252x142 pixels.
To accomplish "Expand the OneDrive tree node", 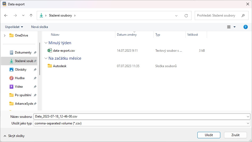I will click(x=5, y=35).
